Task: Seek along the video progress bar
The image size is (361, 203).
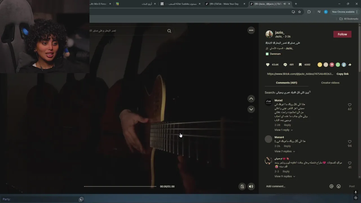Action: pos(120,186)
